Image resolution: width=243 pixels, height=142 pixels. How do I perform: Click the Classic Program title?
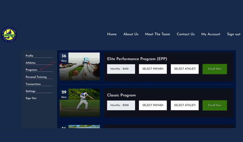click(x=121, y=95)
